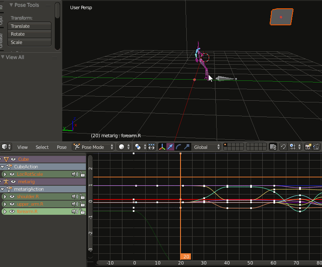Toggle the 3D manipulator axes icon
Image resolution: width=322 pixels, height=267 pixels.
coord(162,147)
